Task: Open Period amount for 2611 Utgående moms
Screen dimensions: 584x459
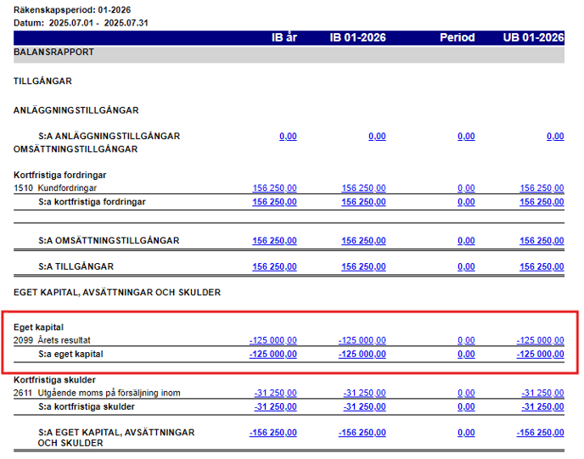Action: (x=466, y=393)
